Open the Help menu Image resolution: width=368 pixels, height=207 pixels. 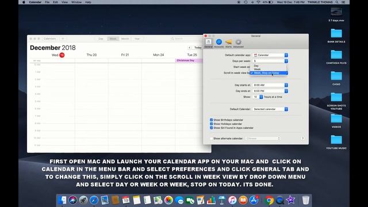88,2
